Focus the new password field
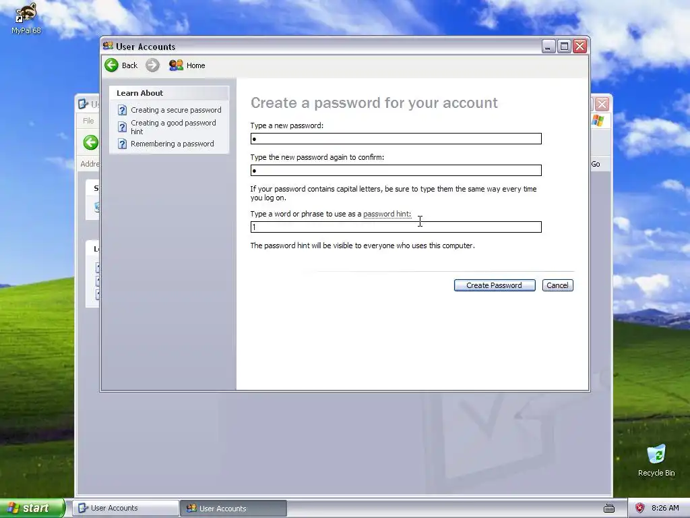Viewport: 690px width, 518px height. pos(396,139)
